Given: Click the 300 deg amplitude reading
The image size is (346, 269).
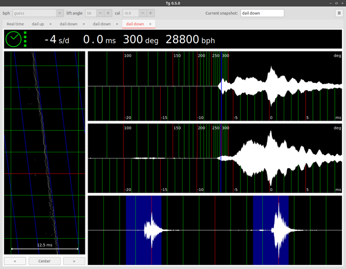Looking at the screenshot, I should click(140, 40).
